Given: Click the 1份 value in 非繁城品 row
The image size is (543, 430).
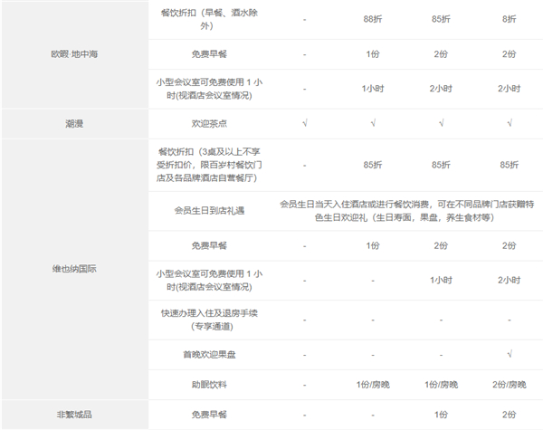Looking at the screenshot, I should (442, 415).
